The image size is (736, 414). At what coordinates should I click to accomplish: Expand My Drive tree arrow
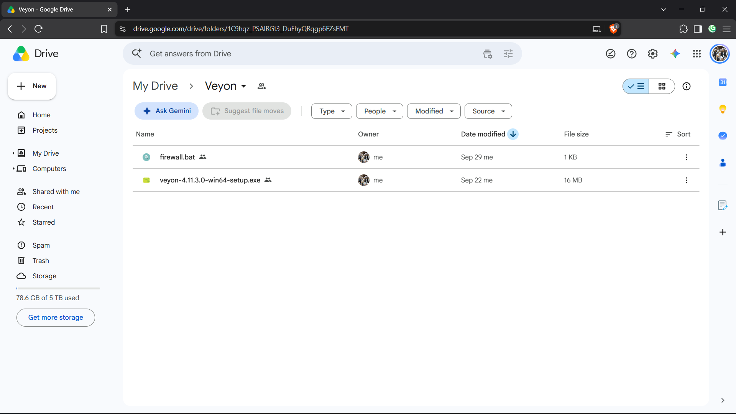(x=13, y=153)
